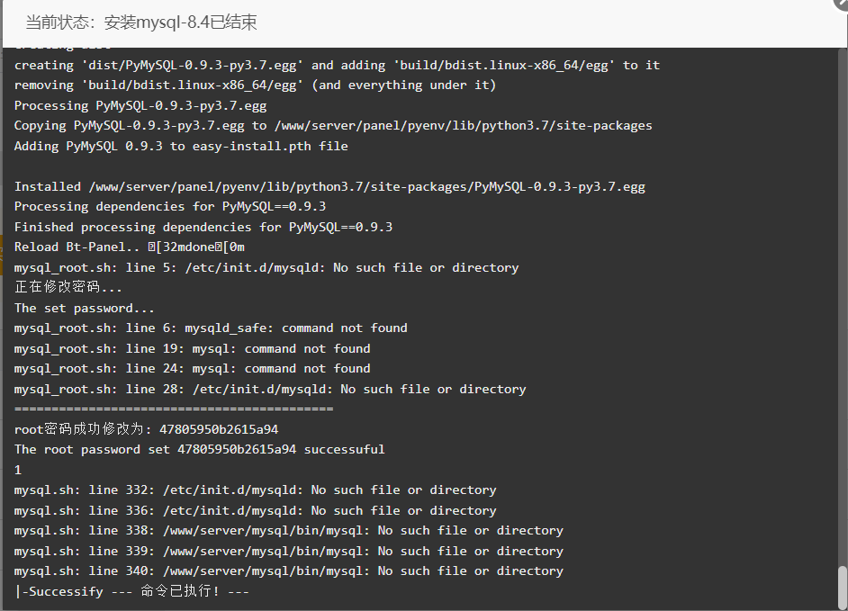Click the root password 47805950b2615a94 in 'root密码成功修改为' line

point(219,429)
